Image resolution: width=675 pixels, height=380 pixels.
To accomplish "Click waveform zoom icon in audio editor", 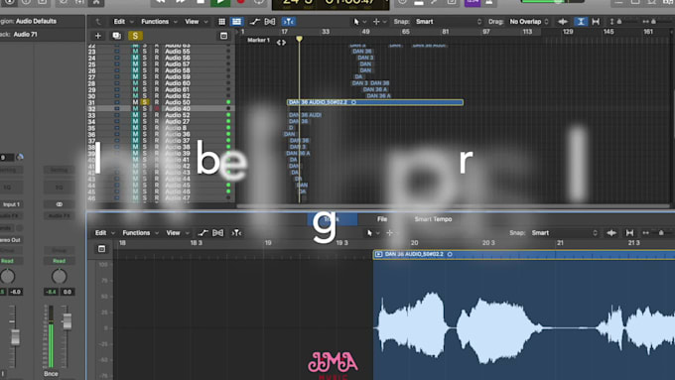I will click(611, 233).
